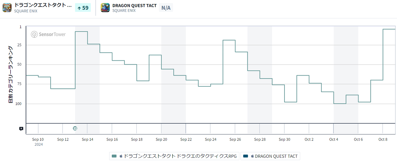Click the Apple icon beside DRAGON QUEST TACT legend
This screenshot has height=163, width=397.
252,156
